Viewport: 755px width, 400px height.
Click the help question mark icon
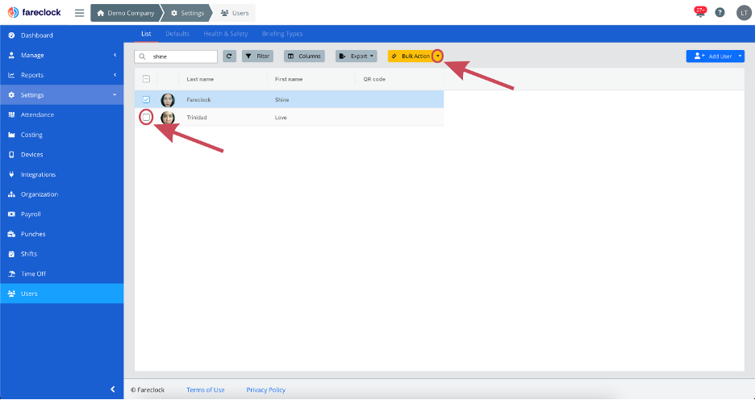(720, 13)
